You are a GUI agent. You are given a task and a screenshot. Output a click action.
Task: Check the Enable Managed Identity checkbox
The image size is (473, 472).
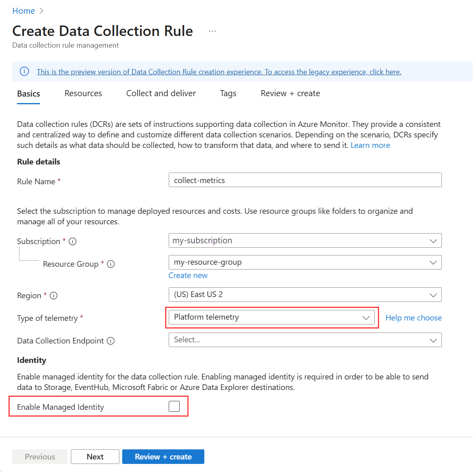[174, 407]
